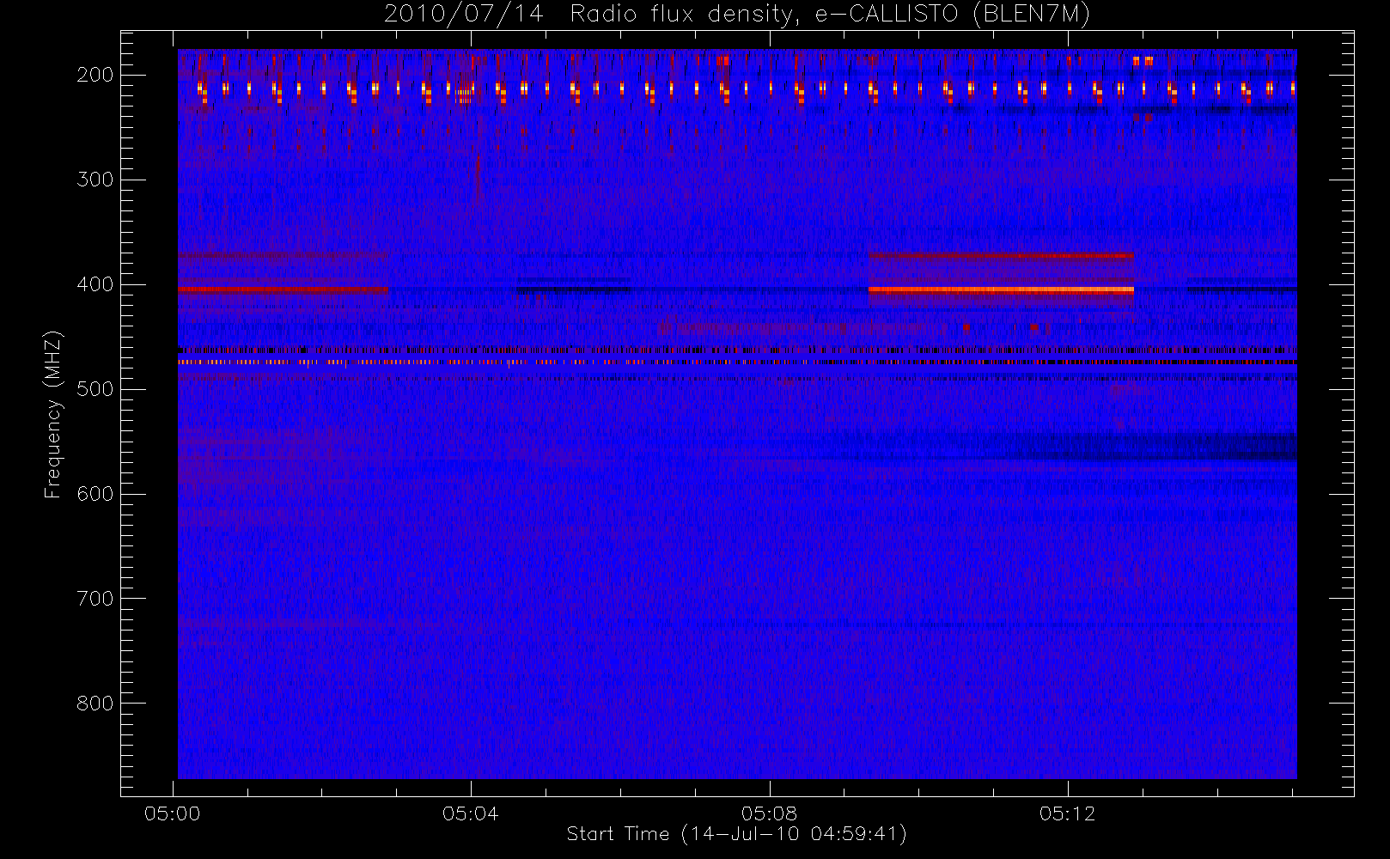Click the plot title text at top
The image size is (1390, 859).
tap(735, 15)
